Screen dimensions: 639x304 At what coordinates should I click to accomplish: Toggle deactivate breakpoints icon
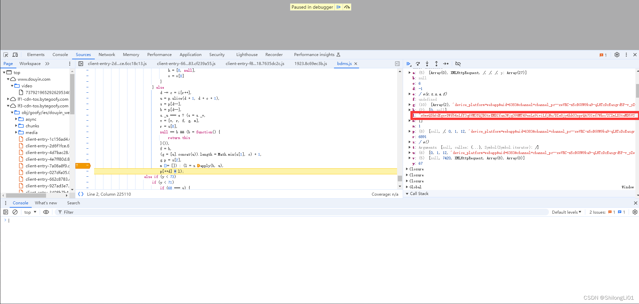click(458, 64)
